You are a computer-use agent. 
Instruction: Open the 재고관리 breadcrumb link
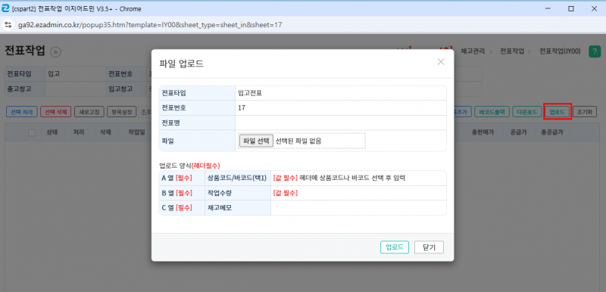(x=472, y=51)
